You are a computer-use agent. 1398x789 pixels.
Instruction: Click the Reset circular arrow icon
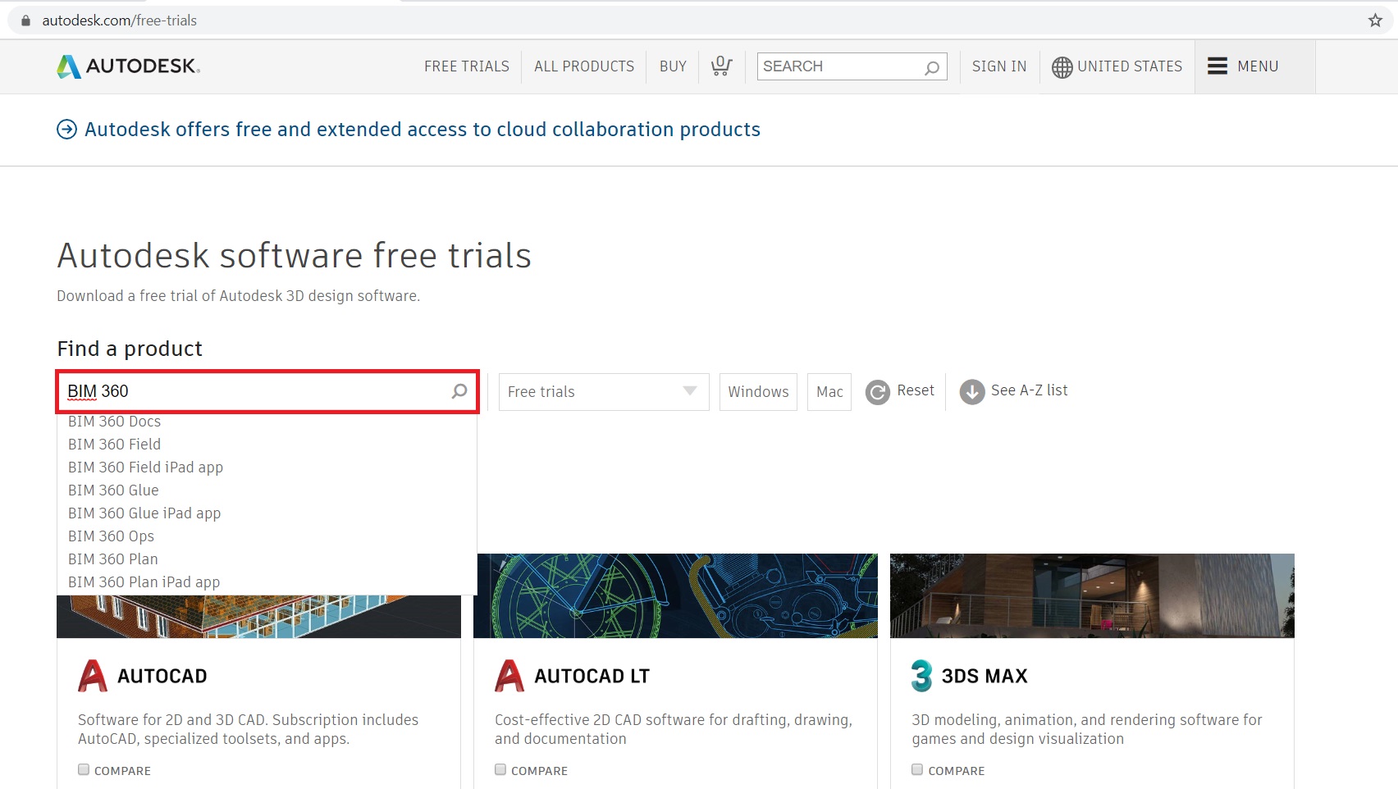click(878, 392)
